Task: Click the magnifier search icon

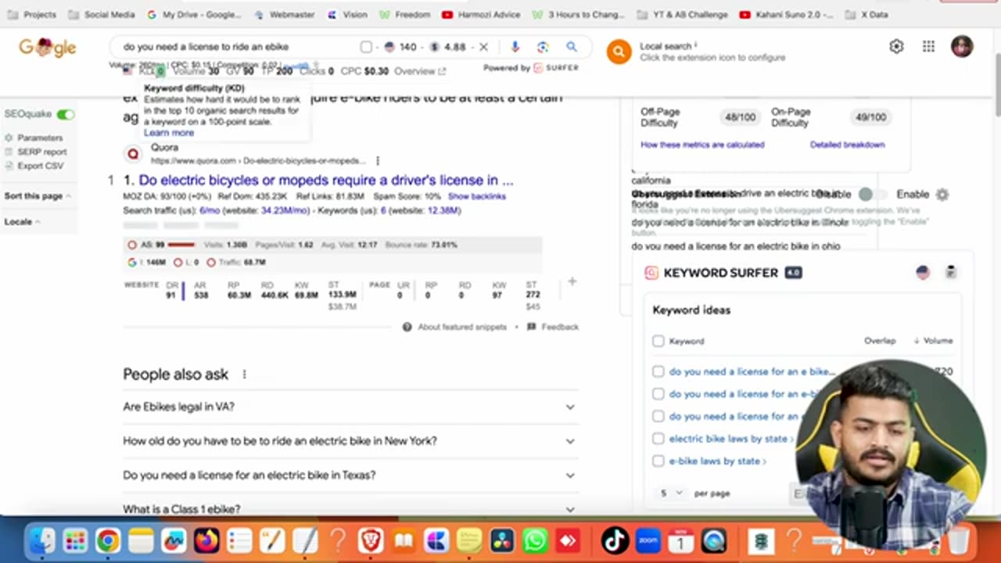Action: (x=572, y=47)
